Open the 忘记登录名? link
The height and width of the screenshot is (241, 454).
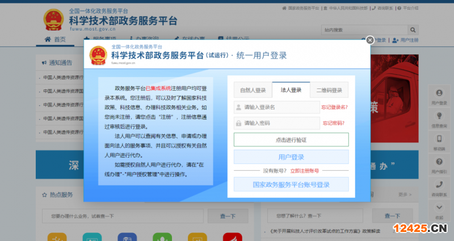tap(334, 107)
